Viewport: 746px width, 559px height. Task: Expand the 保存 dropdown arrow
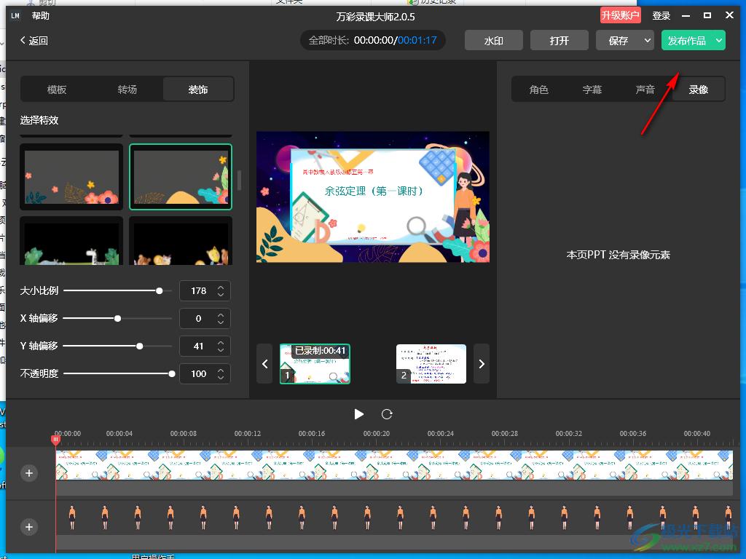click(x=647, y=41)
